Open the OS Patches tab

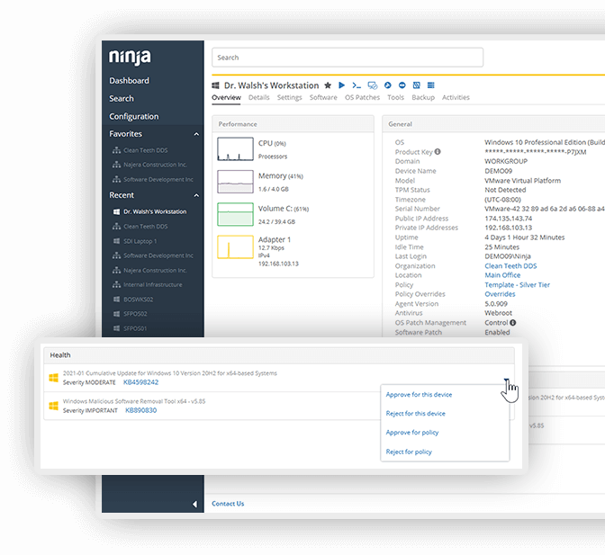click(x=362, y=97)
